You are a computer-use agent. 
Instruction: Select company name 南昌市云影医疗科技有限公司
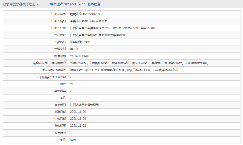pyautogui.click(x=89, y=21)
